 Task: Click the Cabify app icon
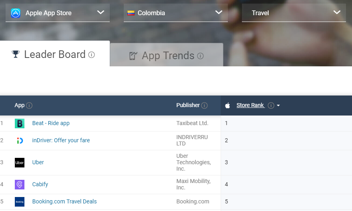point(20,185)
